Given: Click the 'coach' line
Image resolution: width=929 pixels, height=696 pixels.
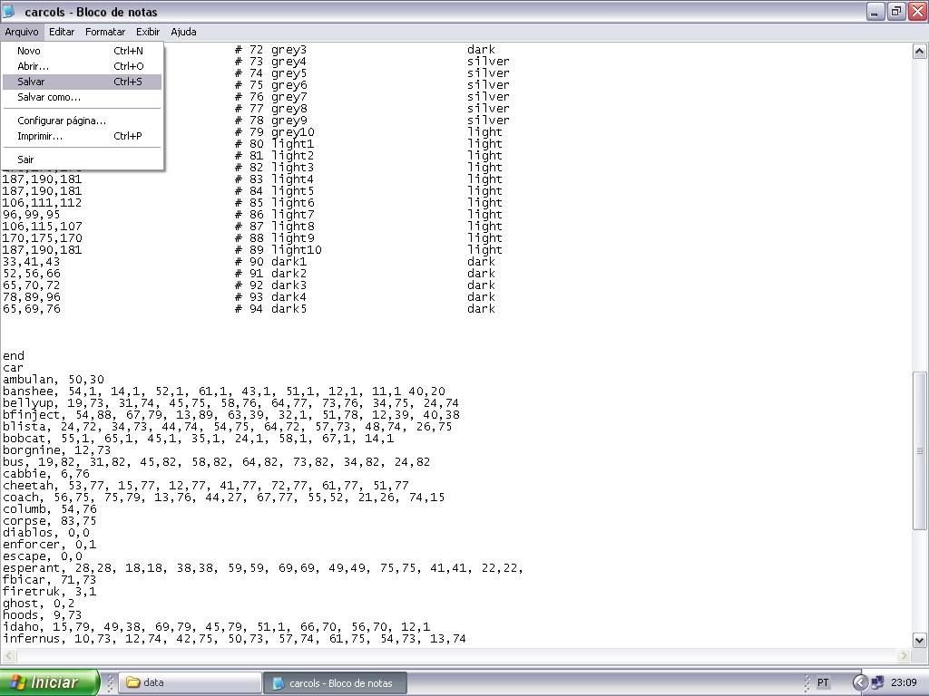Looking at the screenshot, I should 224,498.
